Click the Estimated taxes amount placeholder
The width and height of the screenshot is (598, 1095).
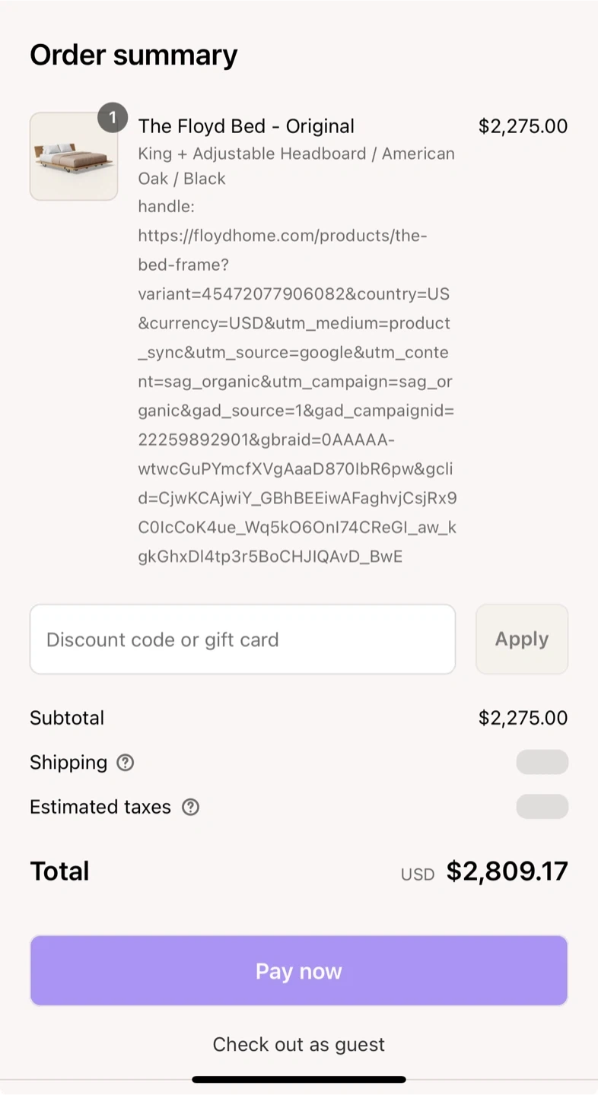pyautogui.click(x=542, y=807)
